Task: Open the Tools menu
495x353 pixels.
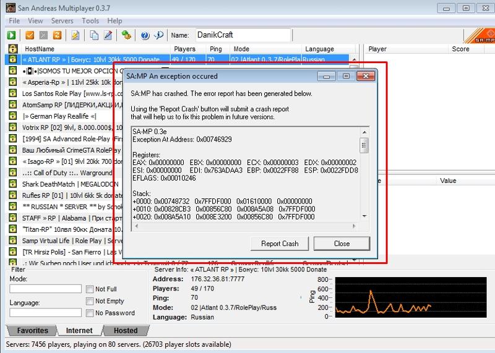Action: coord(90,20)
